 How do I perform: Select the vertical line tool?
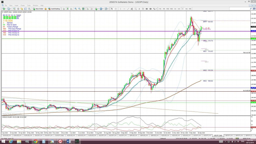pyautogui.click(x=120, y=9)
